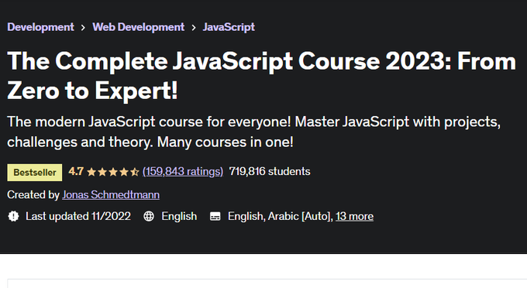Click the English course language label
Screen dimensions: 527x288
(179, 216)
